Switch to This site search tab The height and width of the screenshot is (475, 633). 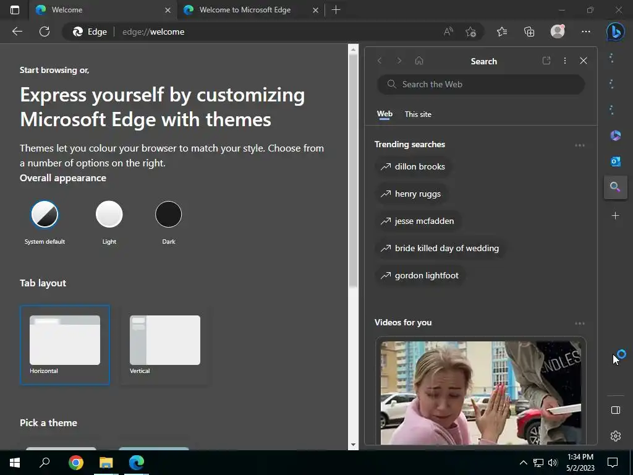click(x=418, y=114)
